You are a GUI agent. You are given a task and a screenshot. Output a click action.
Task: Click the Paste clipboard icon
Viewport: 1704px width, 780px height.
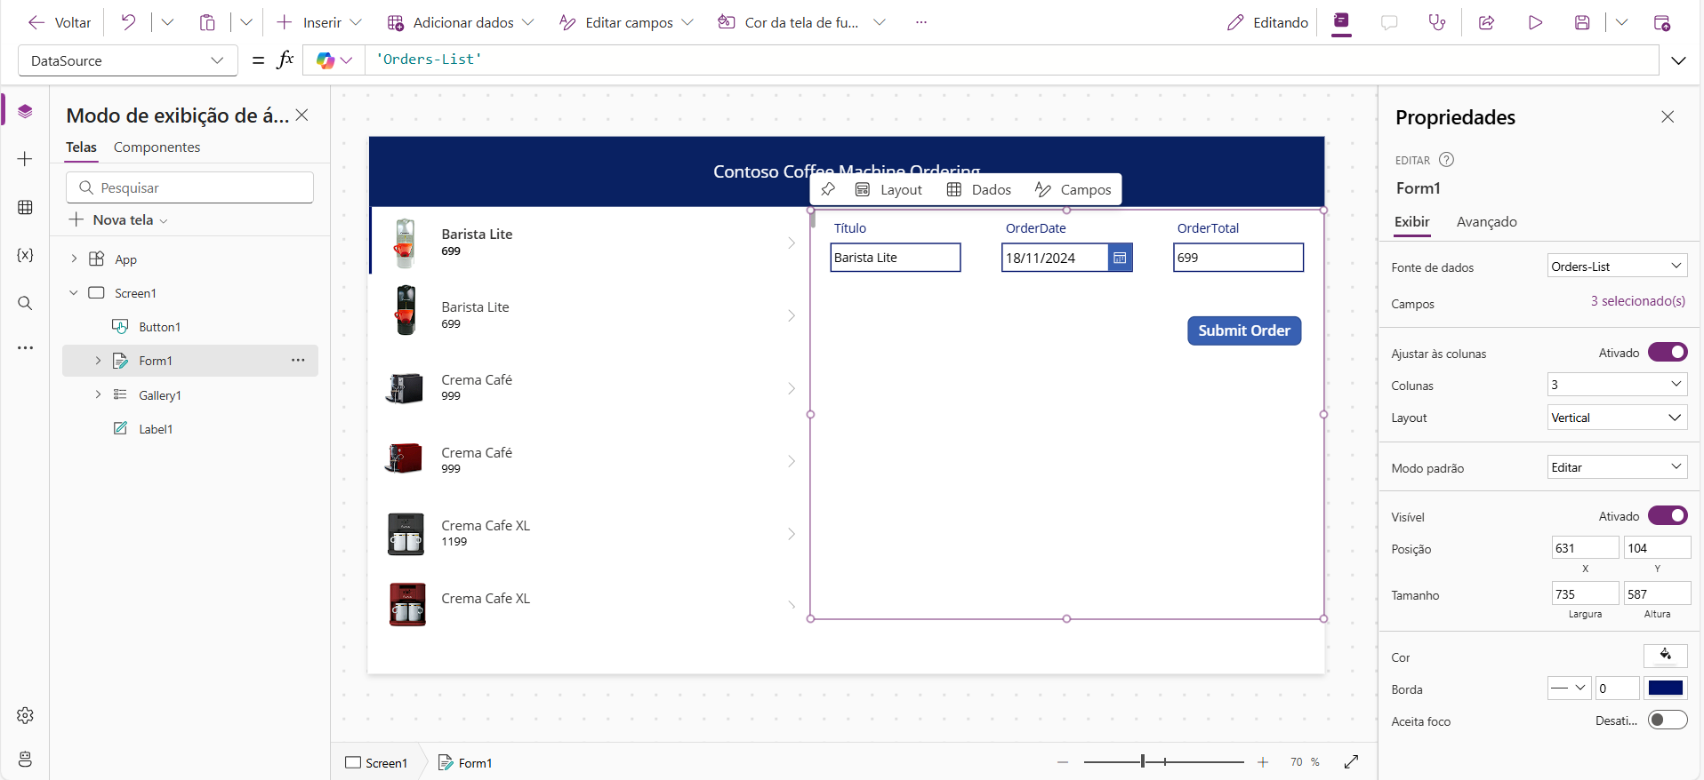click(x=207, y=22)
